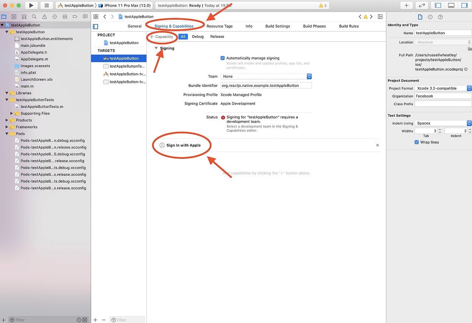This screenshot has width=472, height=323.
Task: Expand the Products group
Action: 7,120
